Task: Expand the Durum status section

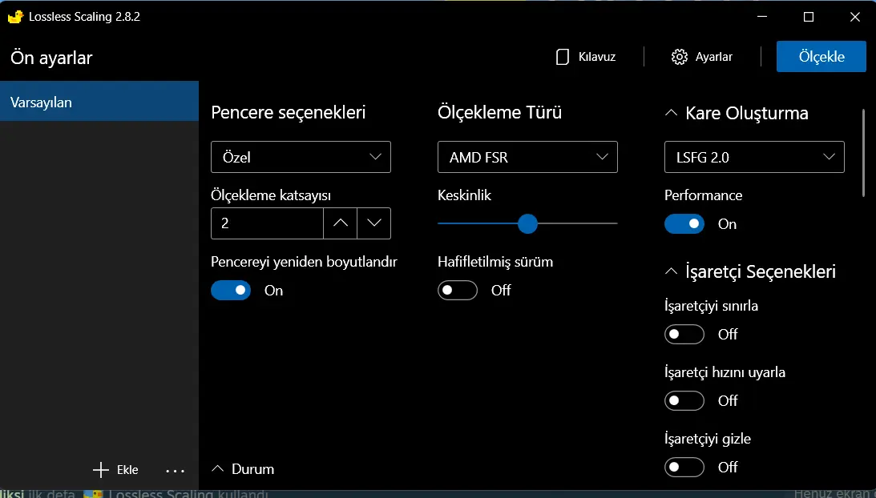Action: [243, 469]
